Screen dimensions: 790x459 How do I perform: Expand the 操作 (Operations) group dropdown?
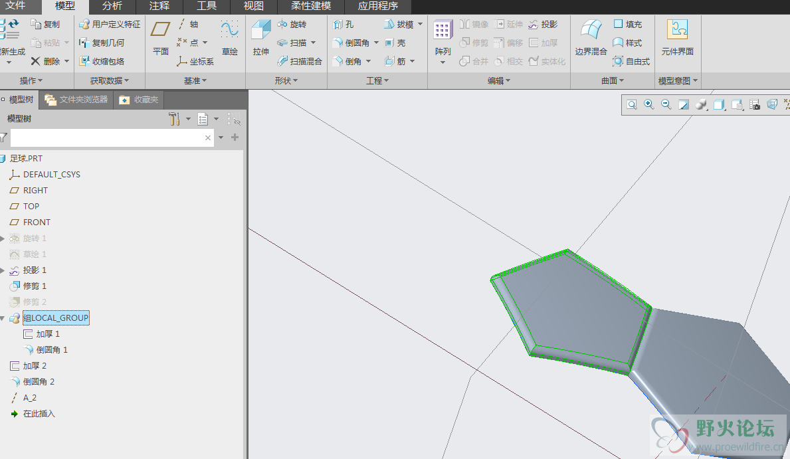(31, 80)
